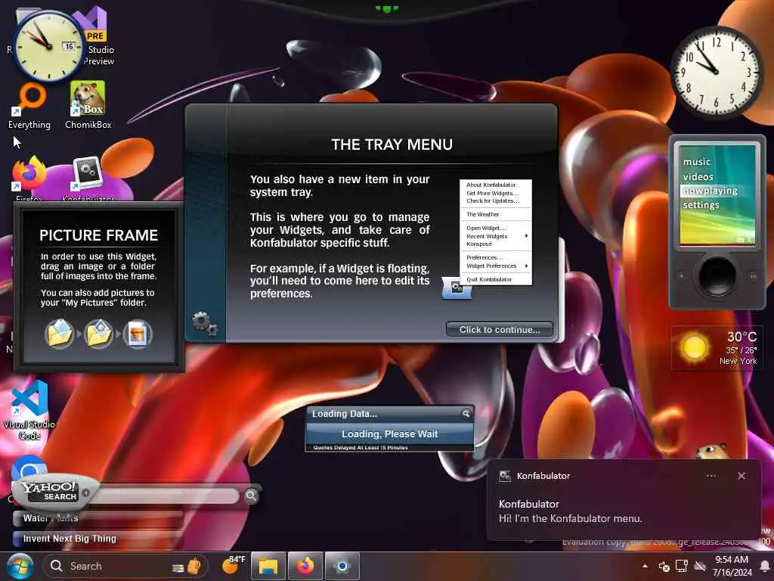Open Visual Studio Code desktop shortcut
This screenshot has width=774, height=581.
pyautogui.click(x=29, y=410)
